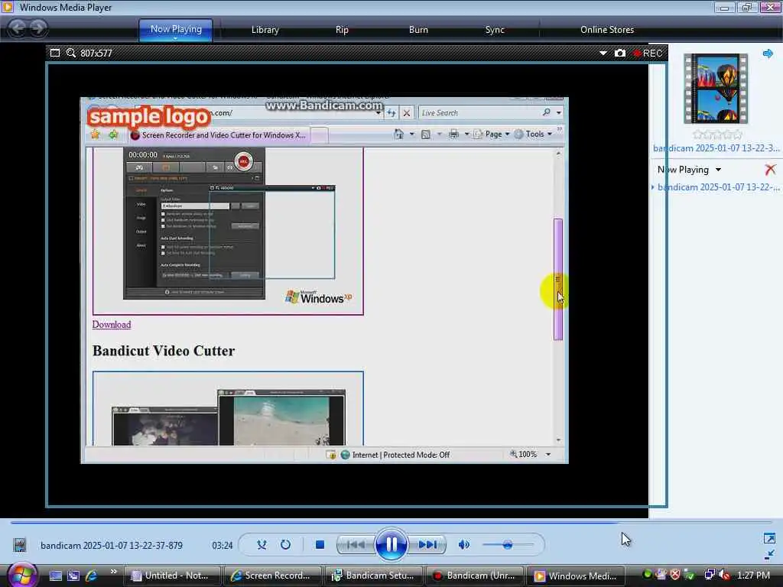The width and height of the screenshot is (783, 587).
Task: Start recording with Bandicam's REC button
Action: [648, 53]
